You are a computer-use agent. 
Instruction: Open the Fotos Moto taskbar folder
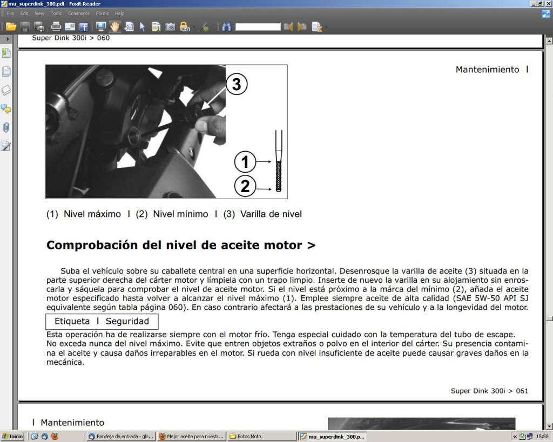click(262, 437)
